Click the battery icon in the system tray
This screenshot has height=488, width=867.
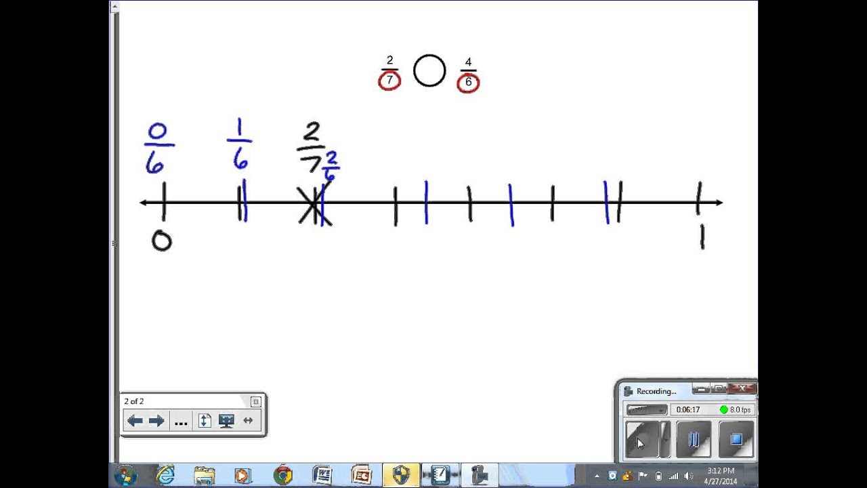pyautogui.click(x=658, y=476)
